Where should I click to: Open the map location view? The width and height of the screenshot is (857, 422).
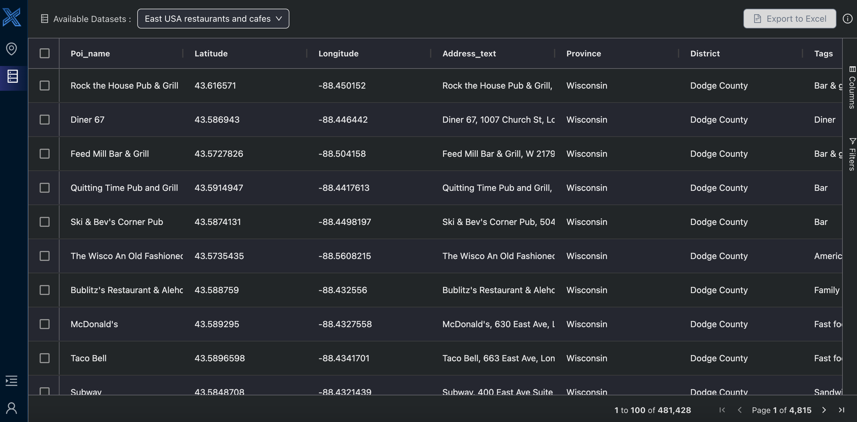[x=12, y=49]
